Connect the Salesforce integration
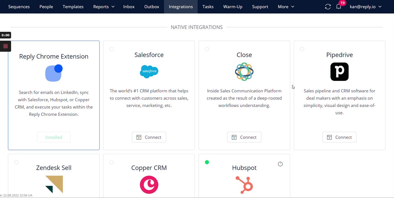394x198 pixels. coord(149,137)
